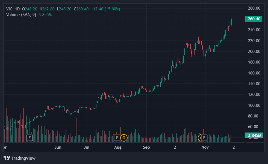Click the VIC symbol name in the legend
This screenshot has height=164, width=268.
click(10, 9)
